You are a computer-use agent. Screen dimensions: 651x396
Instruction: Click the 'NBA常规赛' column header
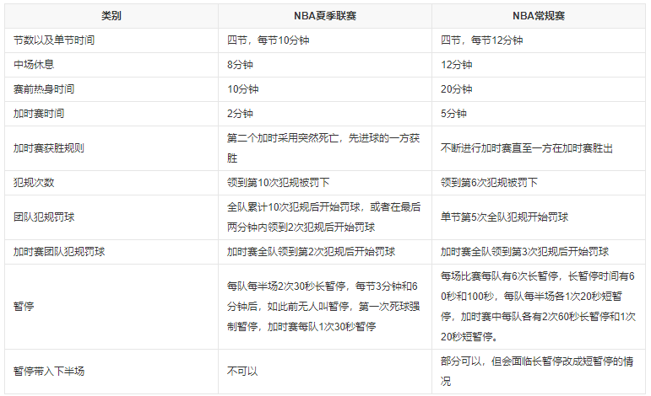point(539,16)
